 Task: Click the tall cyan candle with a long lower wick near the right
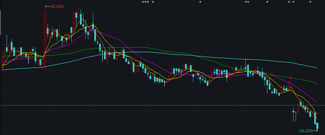[293, 114]
